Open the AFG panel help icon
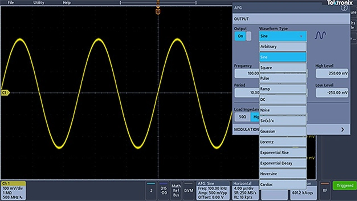The image size is (357, 201). [x=344, y=8]
